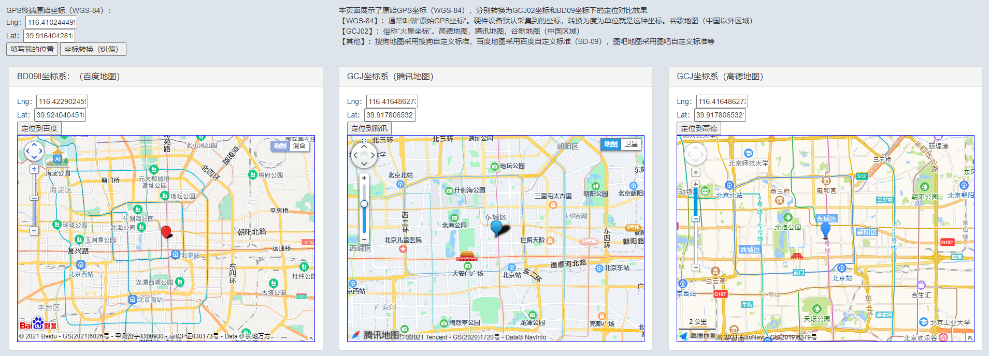Click the Tiananmen icon on Tencent map
This screenshot has width=989, height=356.
coord(467,256)
